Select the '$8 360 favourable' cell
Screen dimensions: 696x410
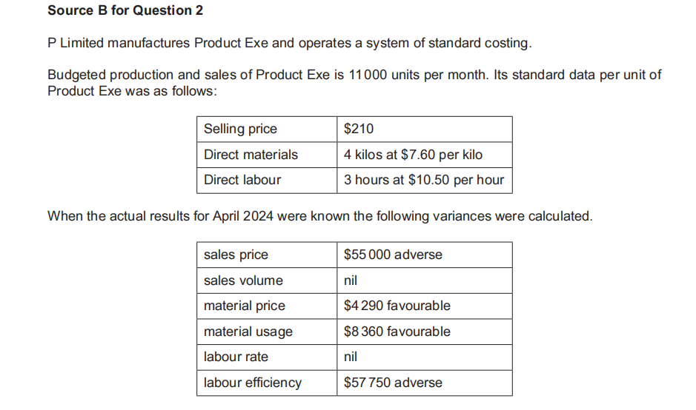(x=397, y=332)
